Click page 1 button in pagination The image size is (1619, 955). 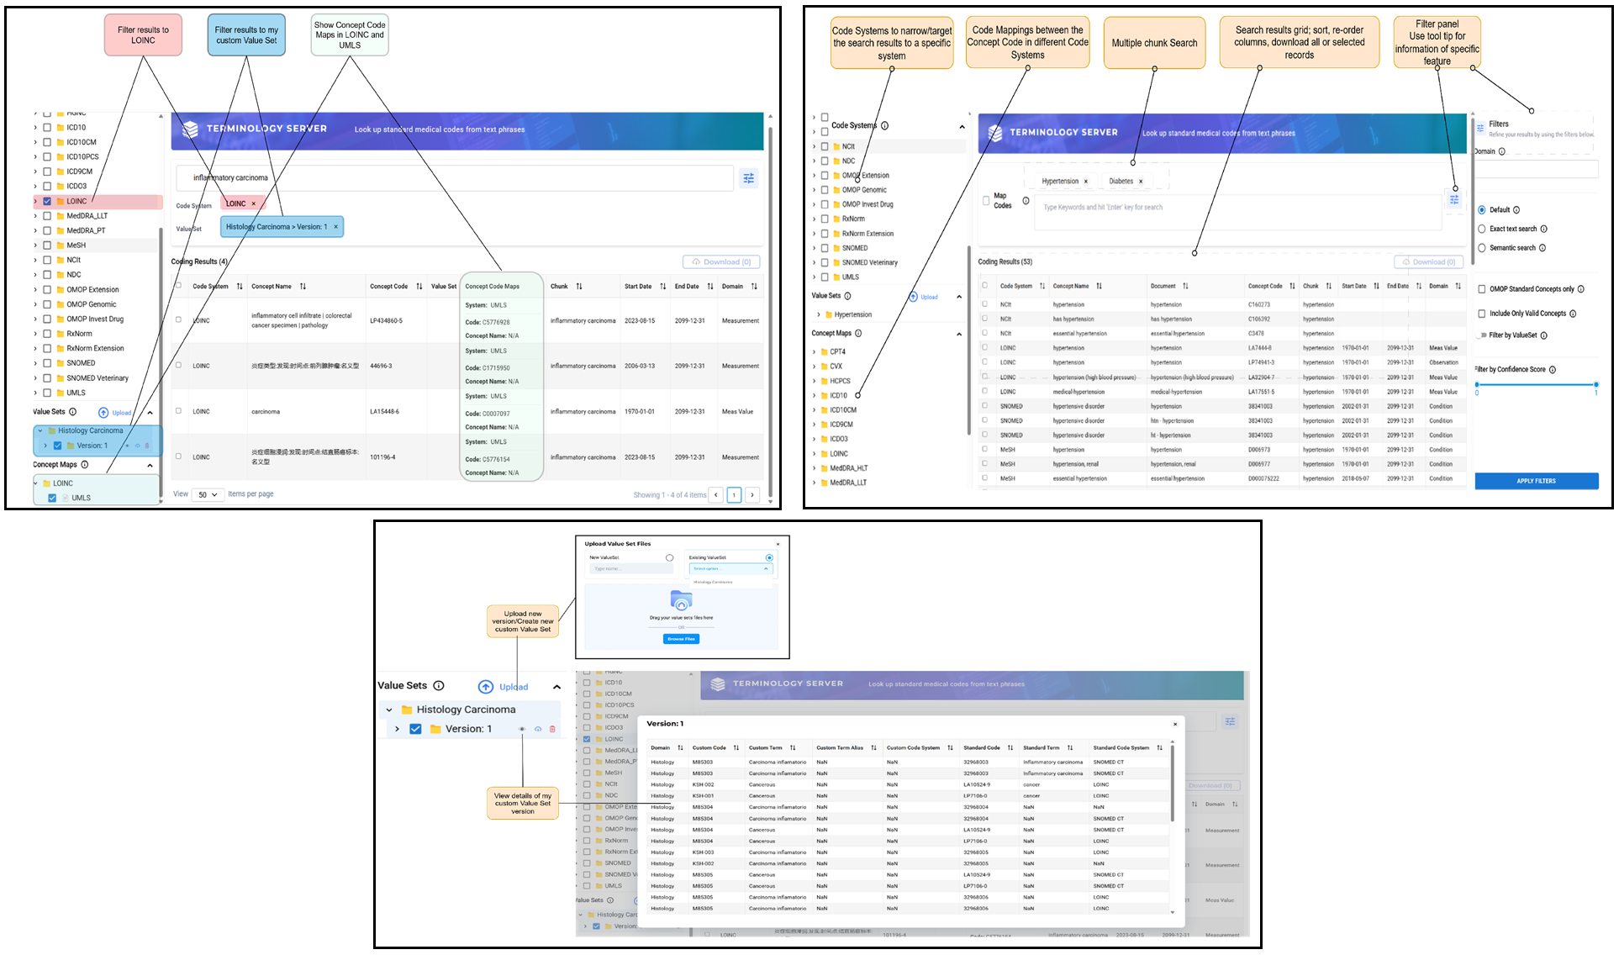pyautogui.click(x=734, y=495)
